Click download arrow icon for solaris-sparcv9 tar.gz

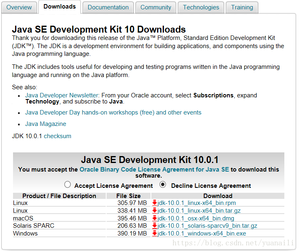(x=155, y=226)
